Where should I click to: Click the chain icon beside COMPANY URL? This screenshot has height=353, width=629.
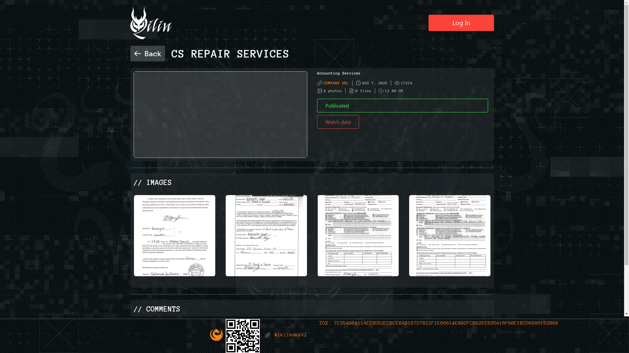click(320, 83)
